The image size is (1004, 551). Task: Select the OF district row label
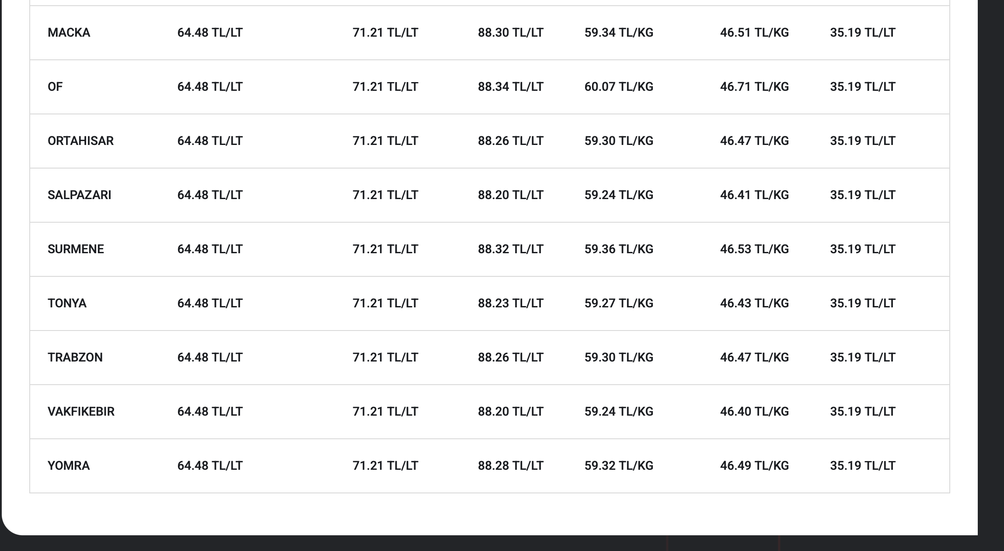pos(55,87)
